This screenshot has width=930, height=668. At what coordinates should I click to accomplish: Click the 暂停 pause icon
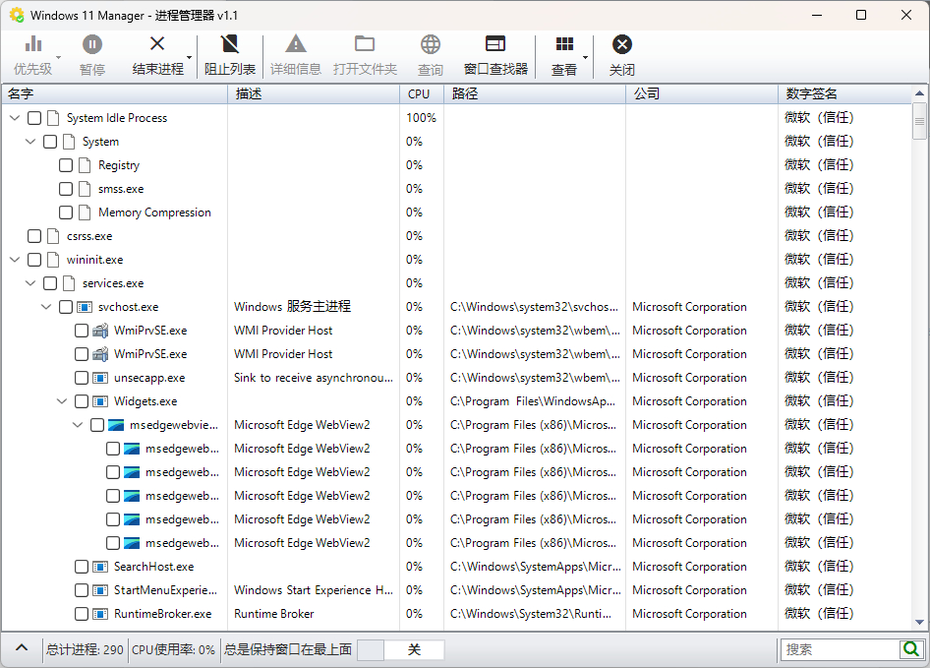[x=92, y=44]
